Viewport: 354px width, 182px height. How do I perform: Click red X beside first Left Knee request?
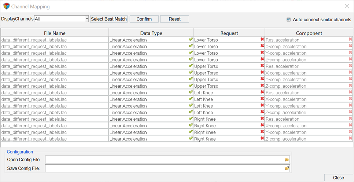[262, 92]
